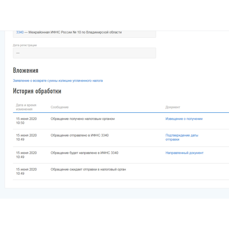
Task: Select the Обращение ожидает отправки message
Action: point(88,169)
